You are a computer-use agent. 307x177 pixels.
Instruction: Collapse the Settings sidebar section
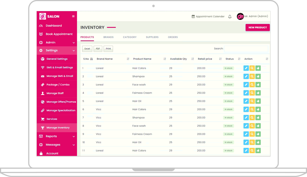[x=74, y=51]
